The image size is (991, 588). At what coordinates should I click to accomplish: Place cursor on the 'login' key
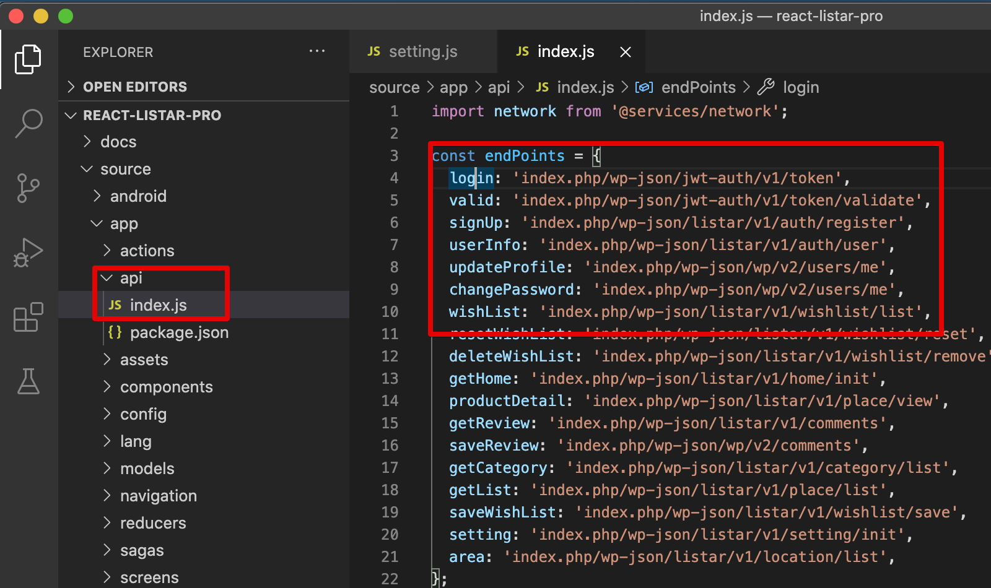pos(471,178)
